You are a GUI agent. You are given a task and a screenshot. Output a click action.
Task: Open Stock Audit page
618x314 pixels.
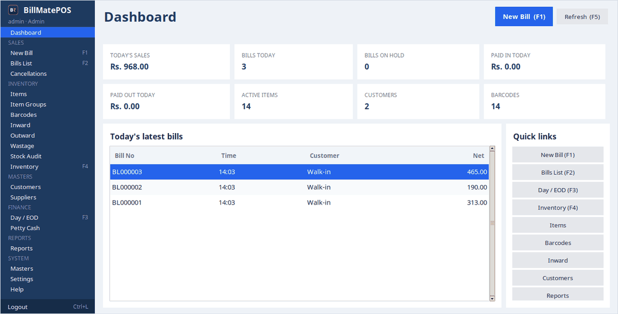coord(47,156)
